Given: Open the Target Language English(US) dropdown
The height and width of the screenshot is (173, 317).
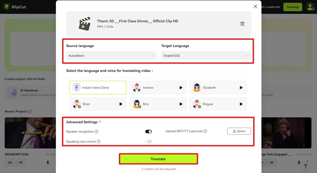Looking at the screenshot, I should click(206, 56).
